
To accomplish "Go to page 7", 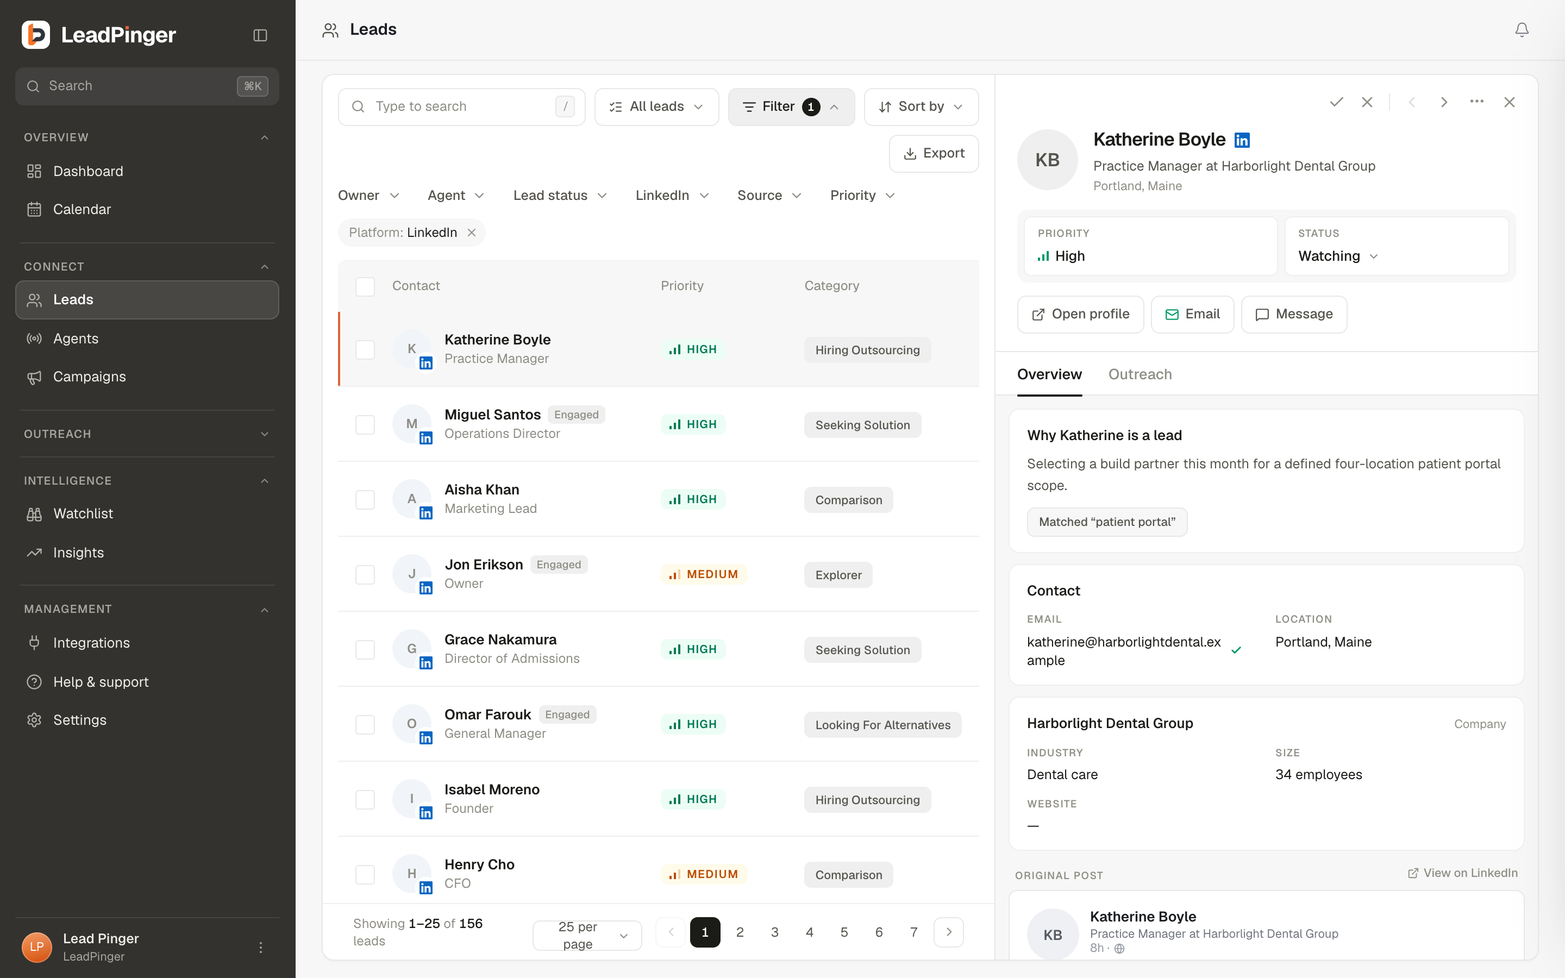I will tap(914, 932).
